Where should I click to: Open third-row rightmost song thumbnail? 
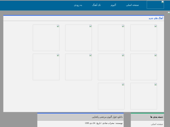pos(144,96)
